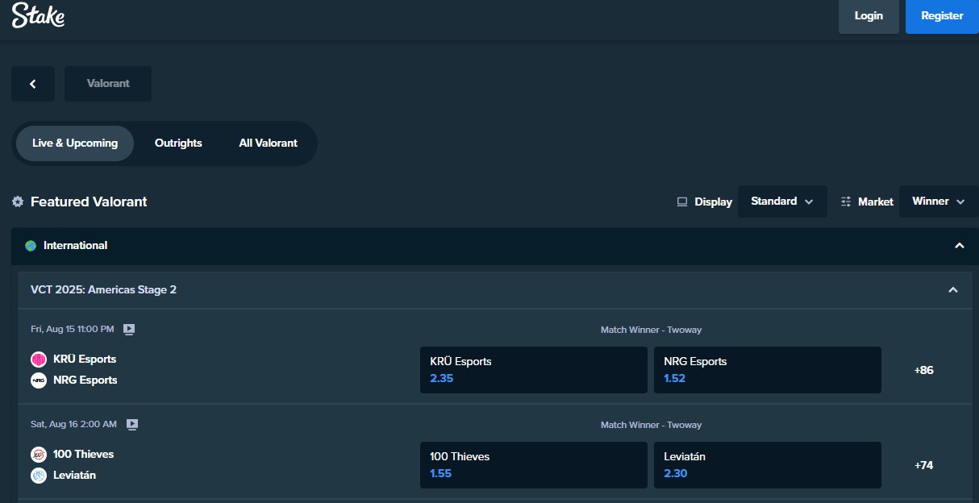Image resolution: width=979 pixels, height=503 pixels.
Task: Click VCT 2025: Americas Stage 2 title
Action: 103,290
